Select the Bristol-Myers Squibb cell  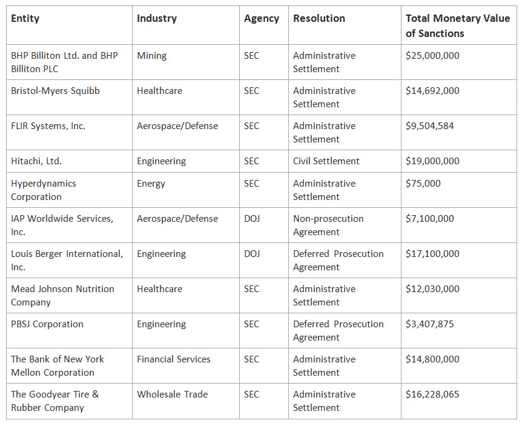(x=56, y=91)
